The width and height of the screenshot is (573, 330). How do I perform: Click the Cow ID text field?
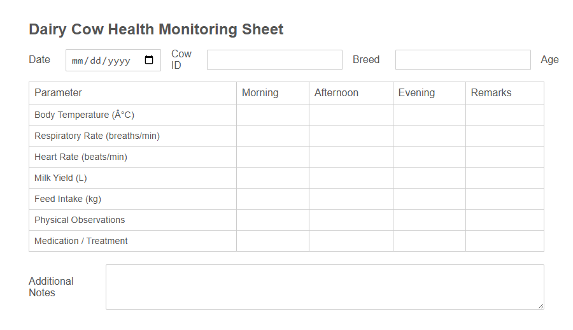pos(274,60)
